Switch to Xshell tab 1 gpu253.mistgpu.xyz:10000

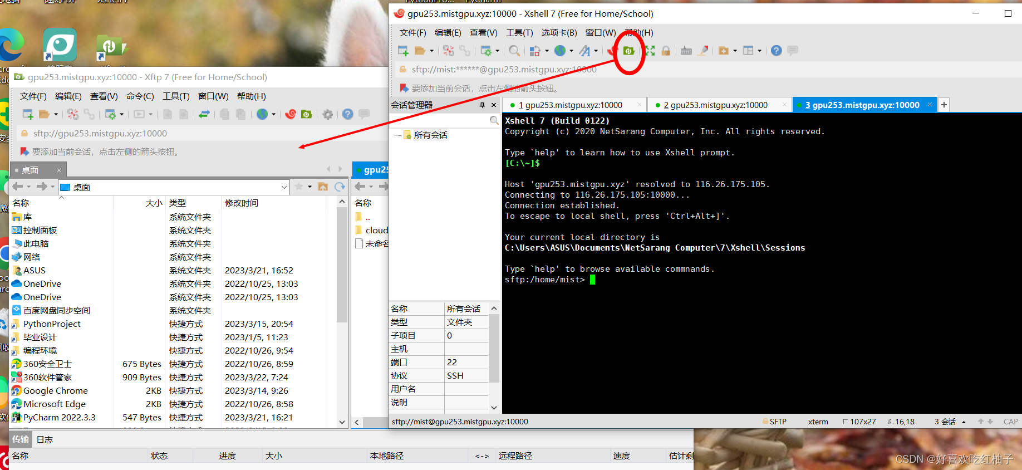tap(573, 105)
